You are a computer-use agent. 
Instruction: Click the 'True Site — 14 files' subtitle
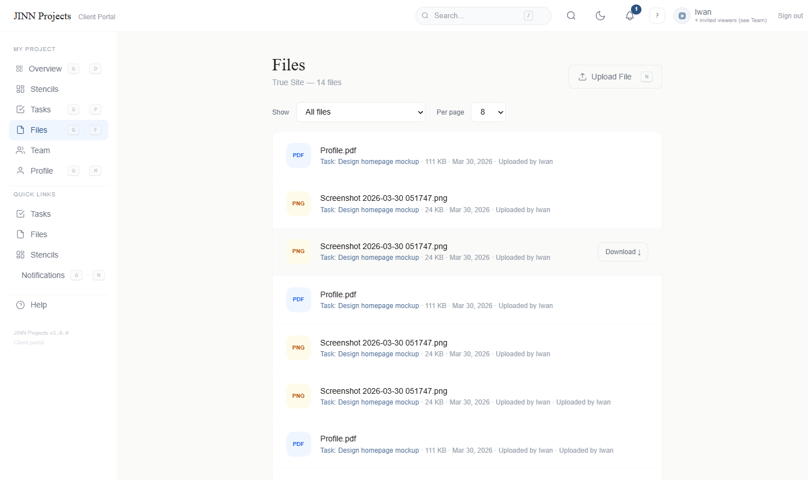307,82
